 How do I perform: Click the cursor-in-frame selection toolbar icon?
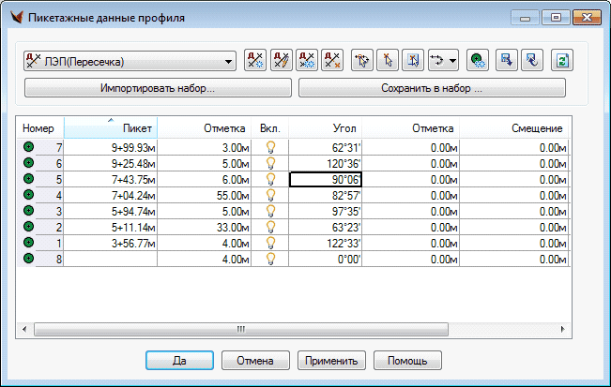click(412, 61)
